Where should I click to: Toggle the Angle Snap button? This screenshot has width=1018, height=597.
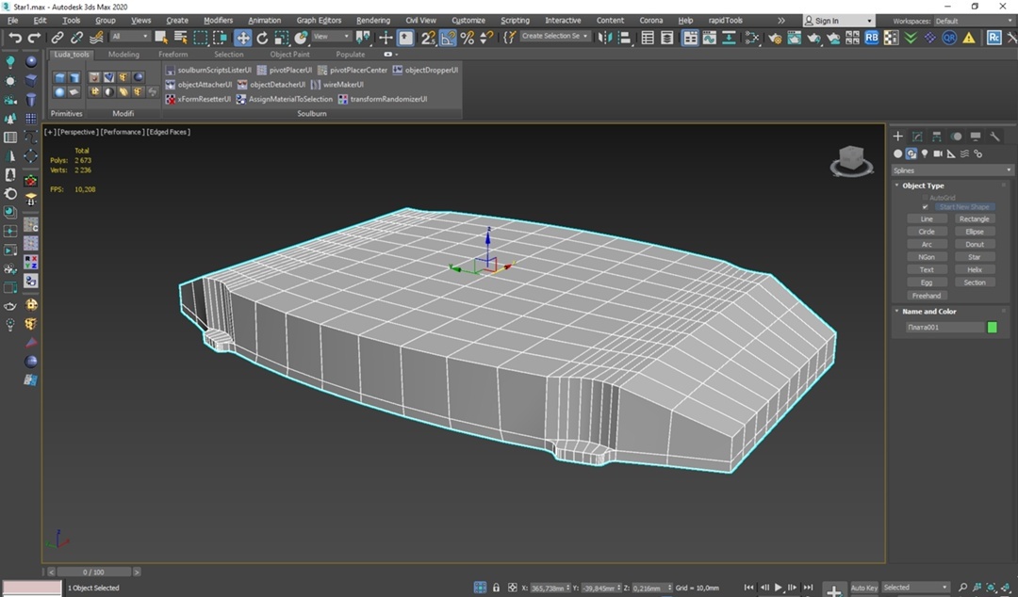coord(448,38)
